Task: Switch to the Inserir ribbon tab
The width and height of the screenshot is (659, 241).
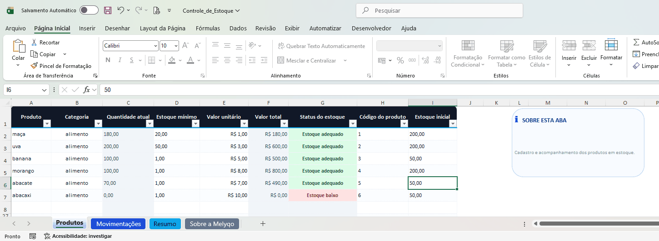Action: point(87,28)
